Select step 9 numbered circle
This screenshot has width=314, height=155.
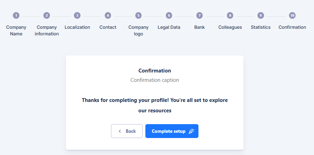coord(261,16)
